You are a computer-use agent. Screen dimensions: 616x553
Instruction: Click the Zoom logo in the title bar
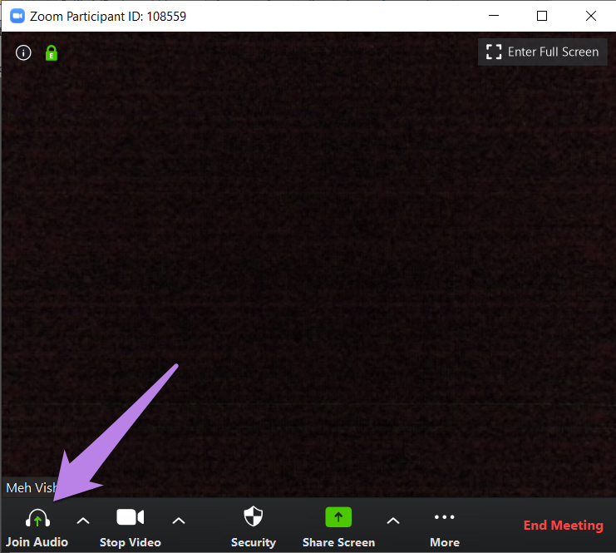coord(17,16)
